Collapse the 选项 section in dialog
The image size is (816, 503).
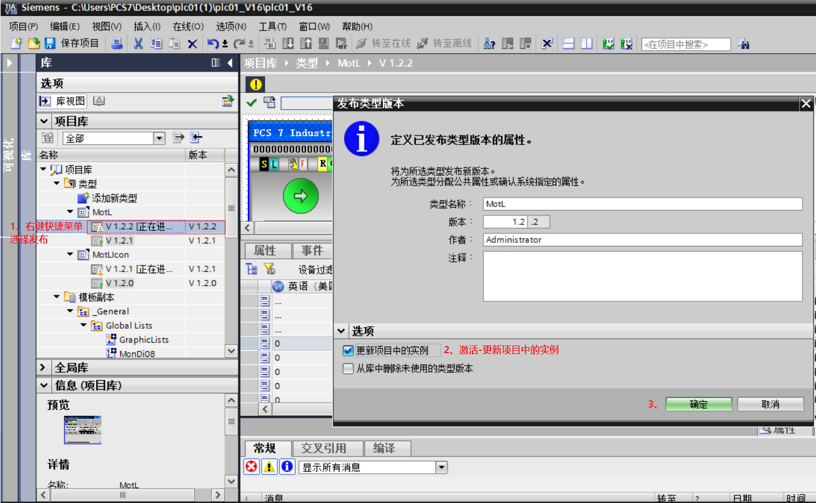pos(341,331)
